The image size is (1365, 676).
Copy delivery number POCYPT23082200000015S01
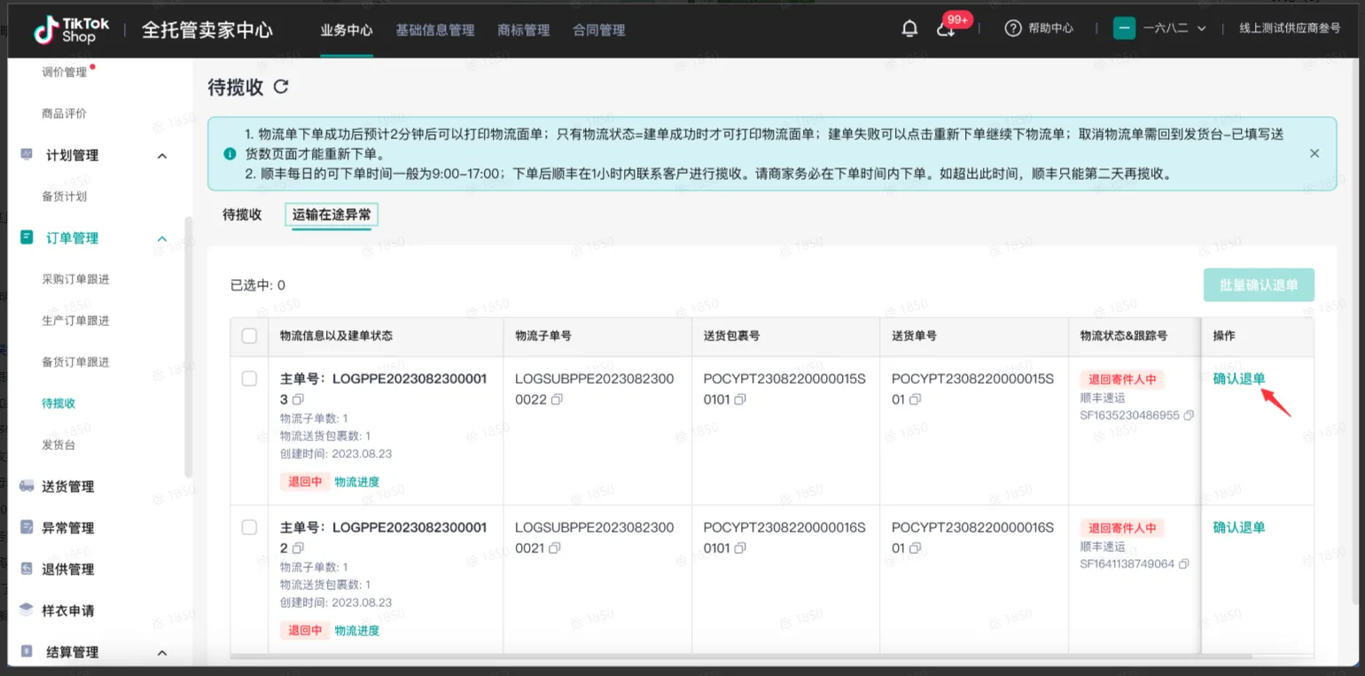coord(916,400)
